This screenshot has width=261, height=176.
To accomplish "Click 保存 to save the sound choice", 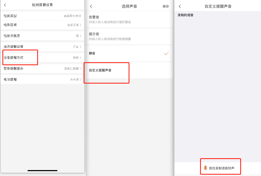I will [x=166, y=6].
